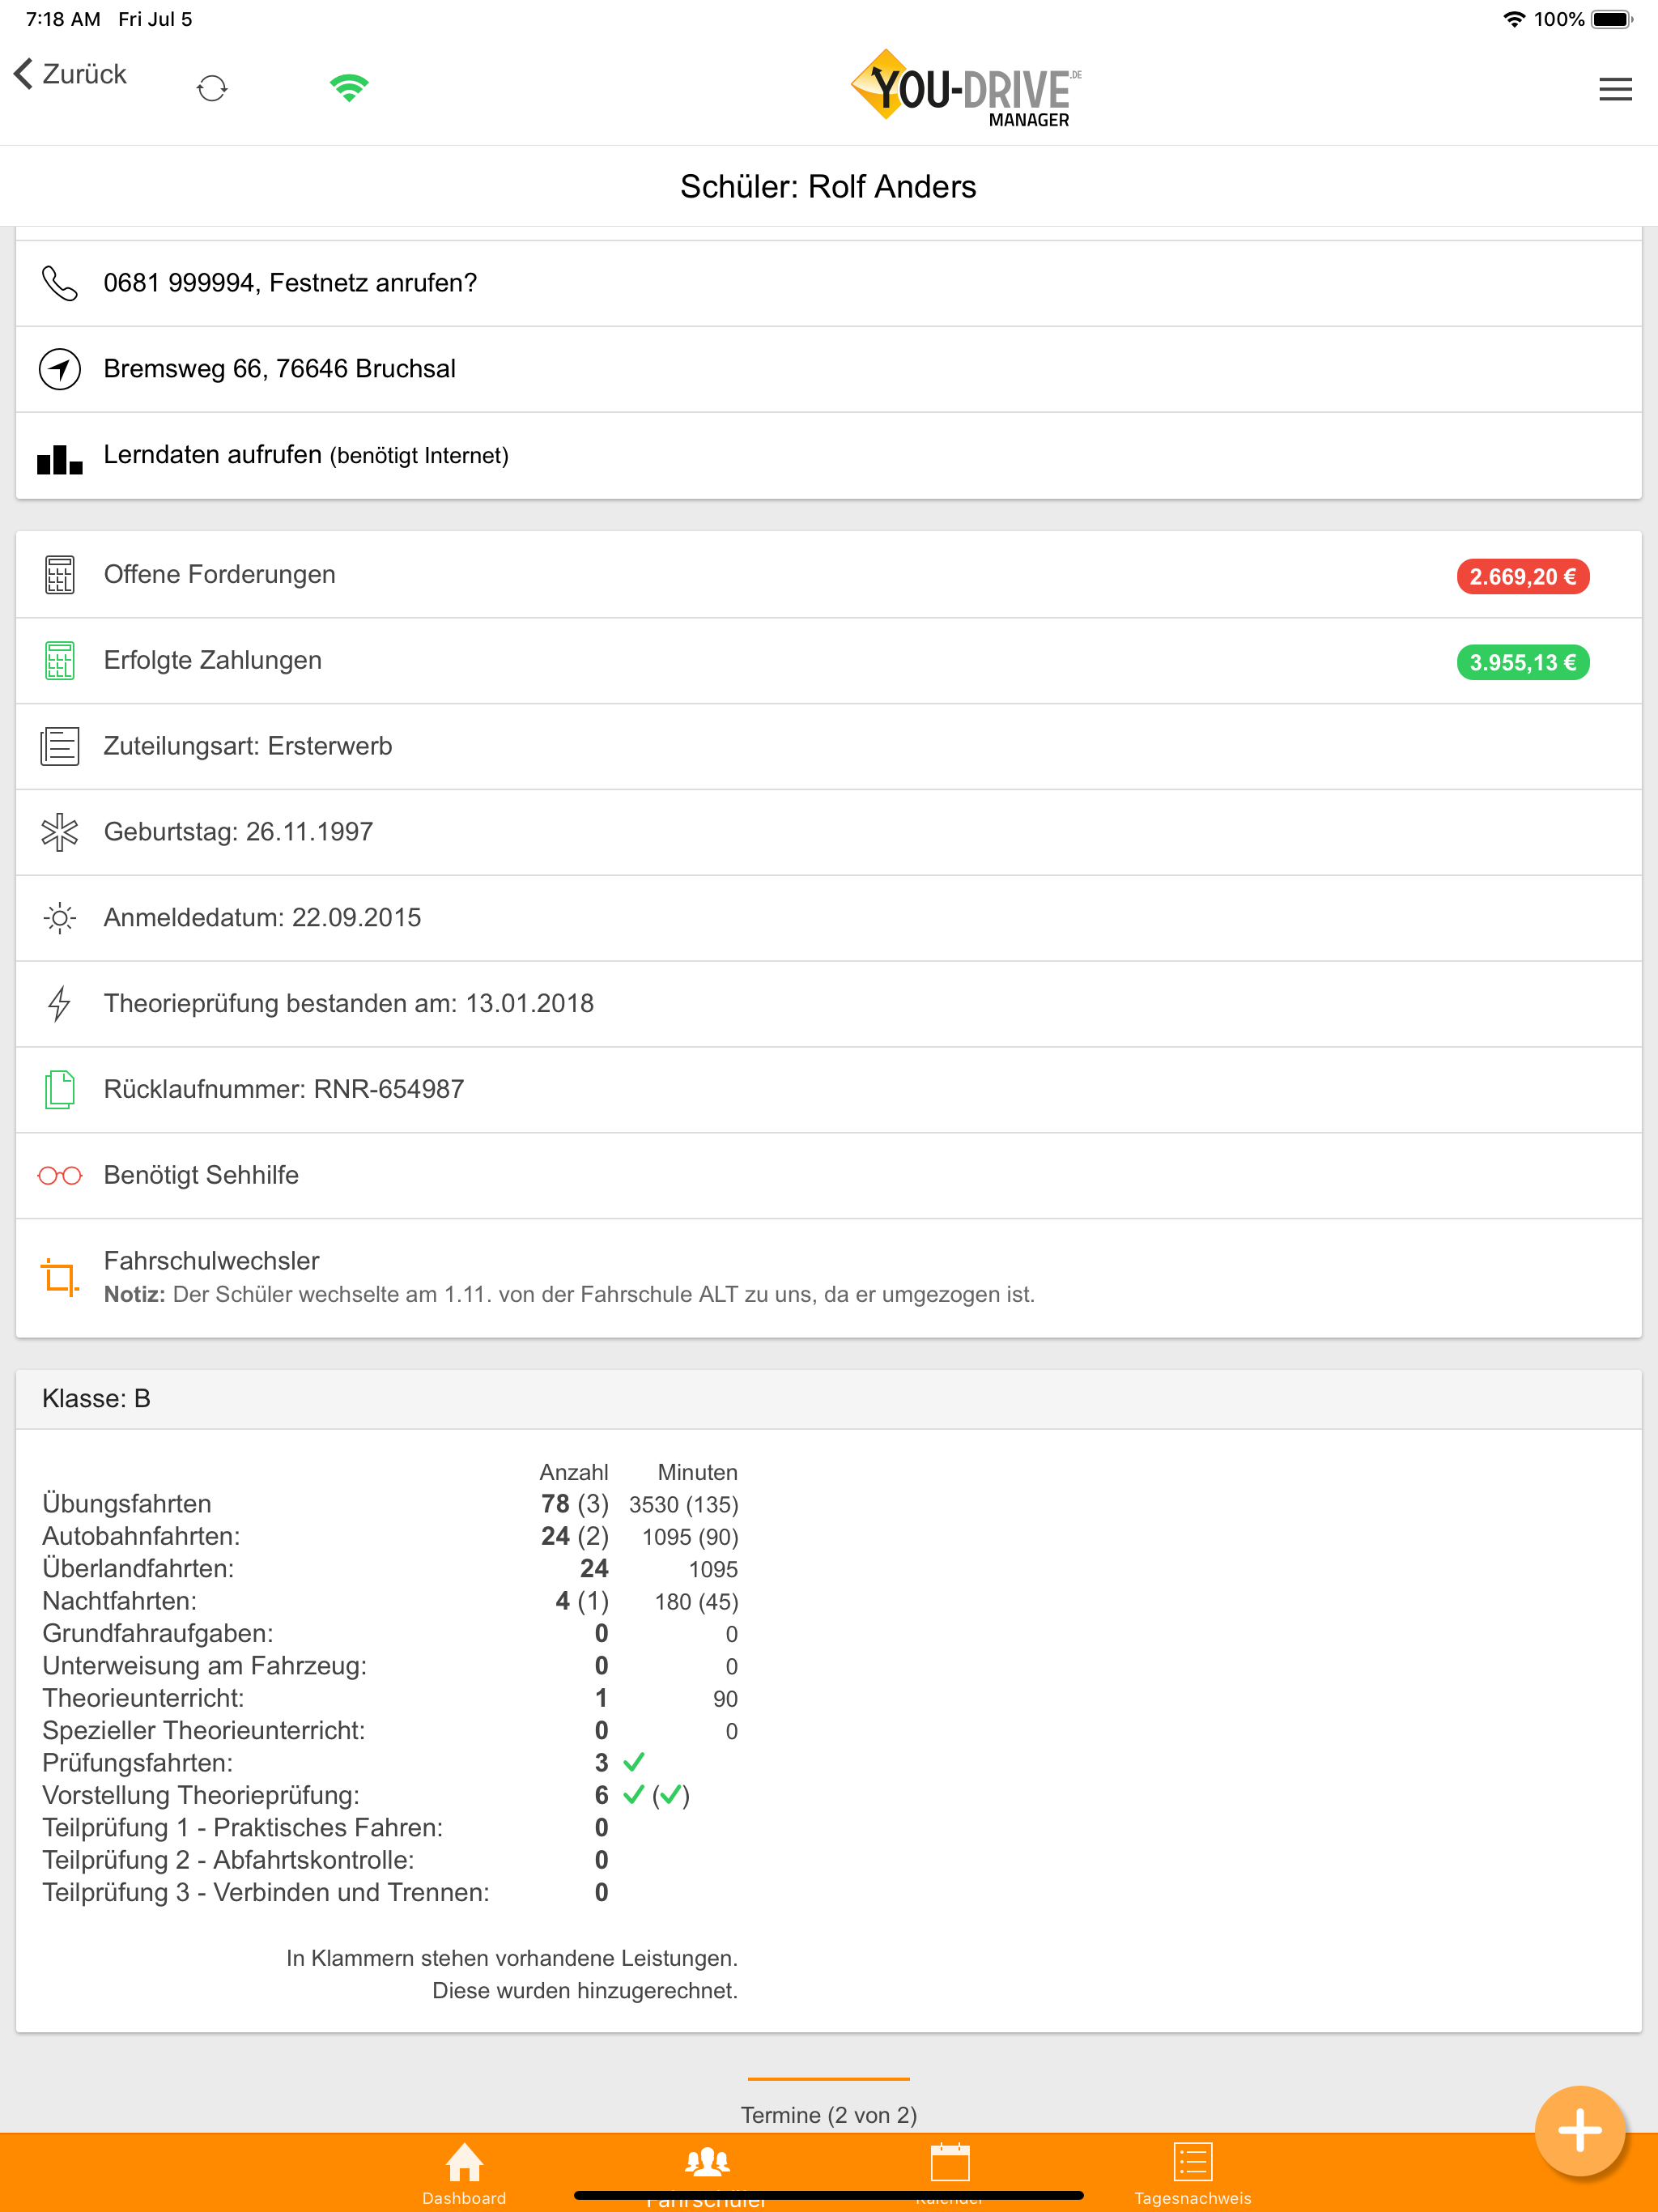Screen dimensions: 1658x2212
Task: Select Zuteilungsart: Ersterwerb text
Action: point(248,746)
